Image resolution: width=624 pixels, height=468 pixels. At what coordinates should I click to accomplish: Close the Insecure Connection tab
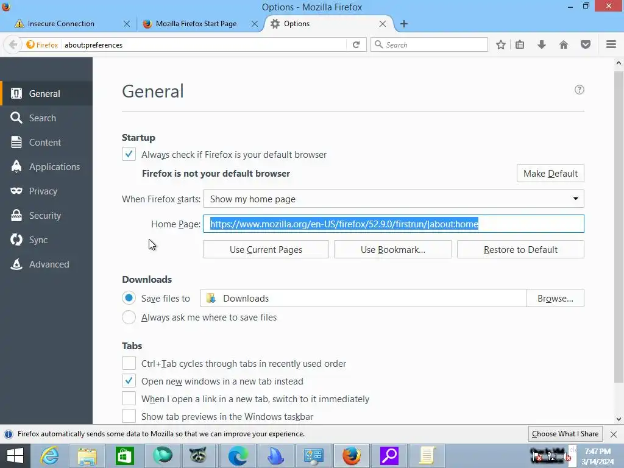click(x=127, y=24)
